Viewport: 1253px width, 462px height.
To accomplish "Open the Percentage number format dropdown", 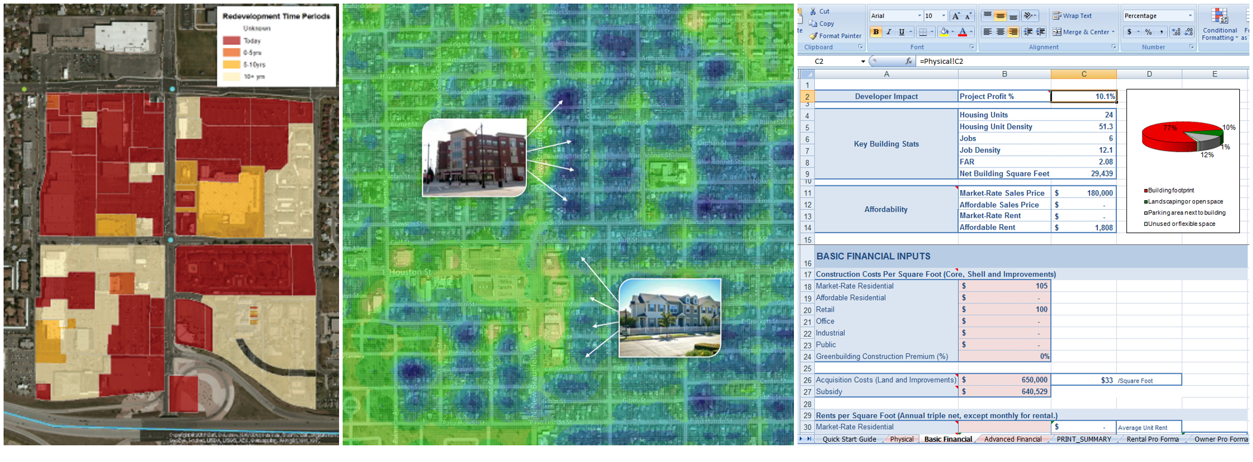I will (1190, 16).
